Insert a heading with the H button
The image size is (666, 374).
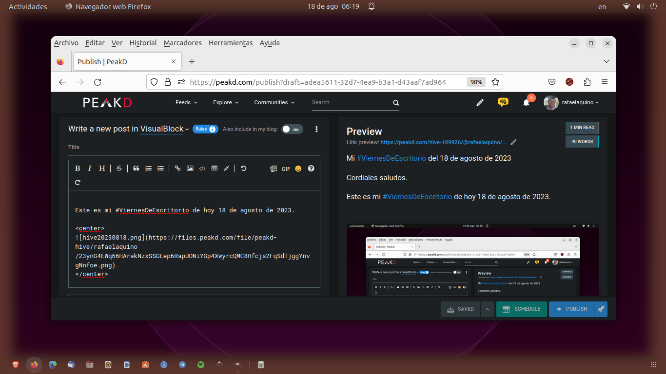tap(102, 168)
